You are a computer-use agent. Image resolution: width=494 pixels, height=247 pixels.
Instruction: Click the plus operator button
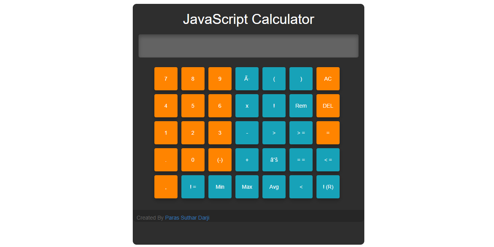(247, 160)
